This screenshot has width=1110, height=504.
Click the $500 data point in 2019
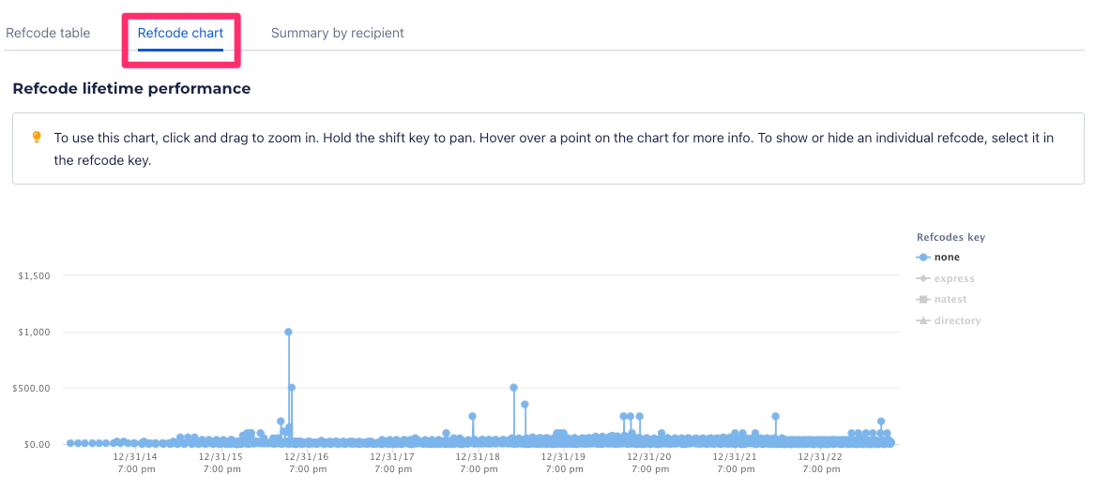point(513,387)
